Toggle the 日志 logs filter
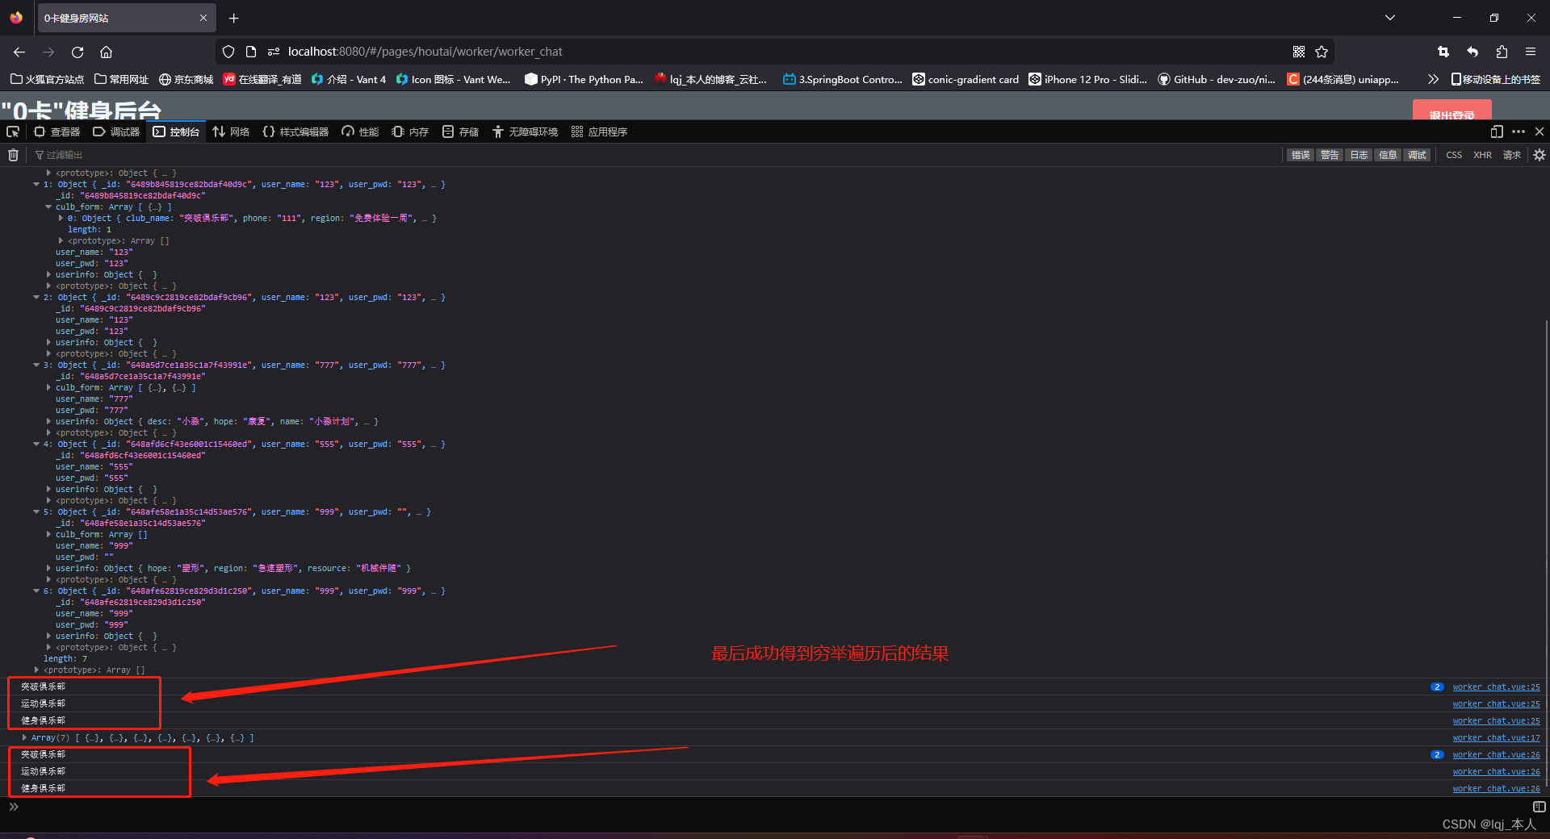Image resolution: width=1550 pixels, height=839 pixels. pyautogui.click(x=1359, y=155)
